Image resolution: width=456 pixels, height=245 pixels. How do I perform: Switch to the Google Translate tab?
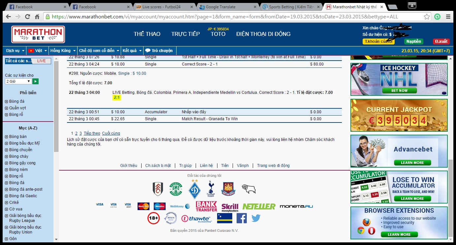click(x=227, y=7)
